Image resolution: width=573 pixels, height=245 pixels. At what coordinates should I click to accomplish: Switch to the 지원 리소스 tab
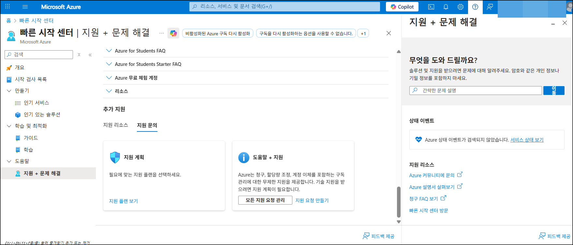pos(116,125)
